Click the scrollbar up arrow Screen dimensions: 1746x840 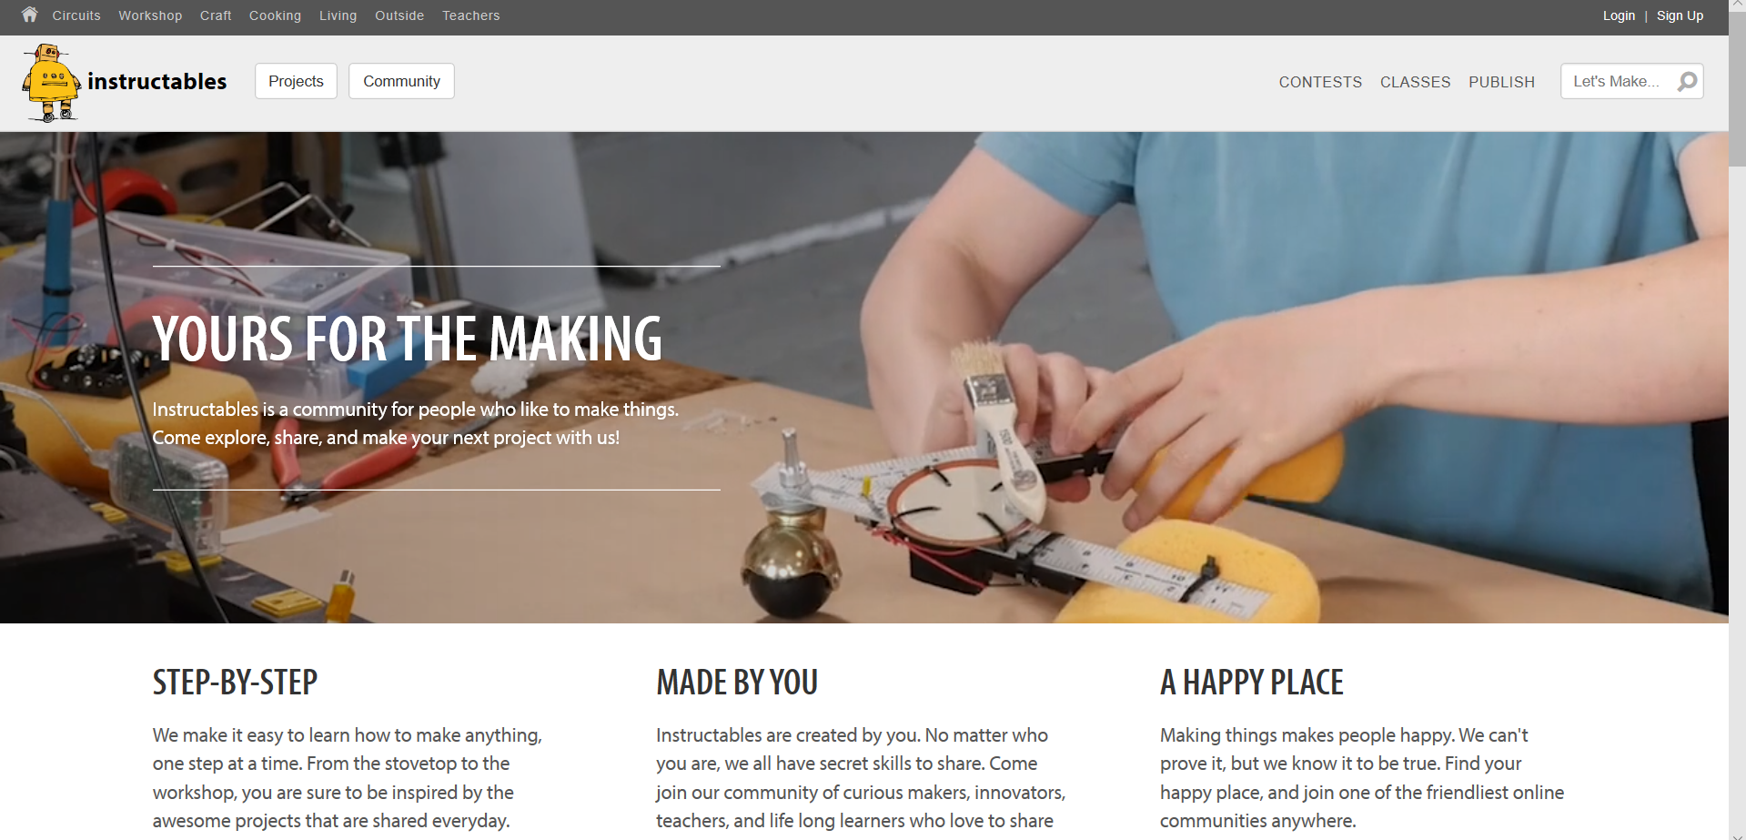pos(1737,6)
